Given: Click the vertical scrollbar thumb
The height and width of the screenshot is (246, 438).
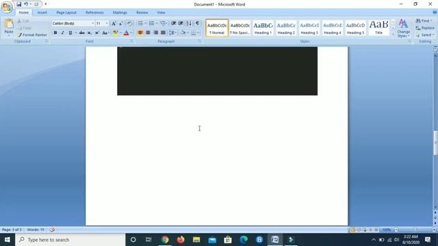Looking at the screenshot, I should point(435,143).
